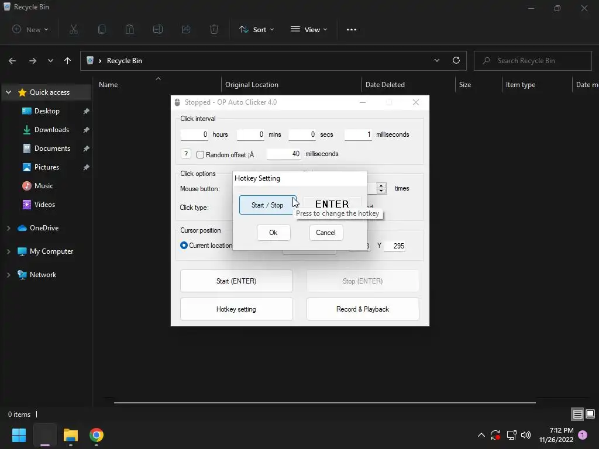Screen dimensions: 599x449
Task: Click the Random offset help question button
Action: tap(185, 154)
